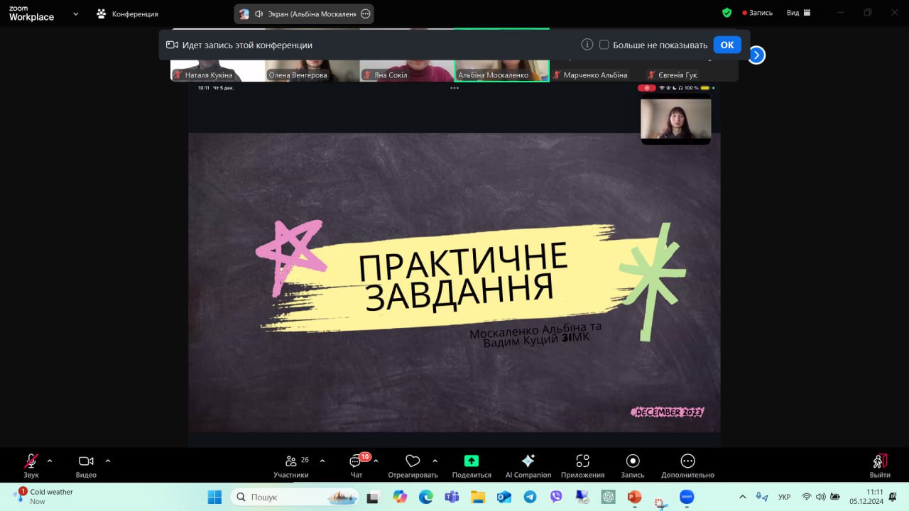
Task: Expand video options arrow next to Видео
Action: [108, 461]
